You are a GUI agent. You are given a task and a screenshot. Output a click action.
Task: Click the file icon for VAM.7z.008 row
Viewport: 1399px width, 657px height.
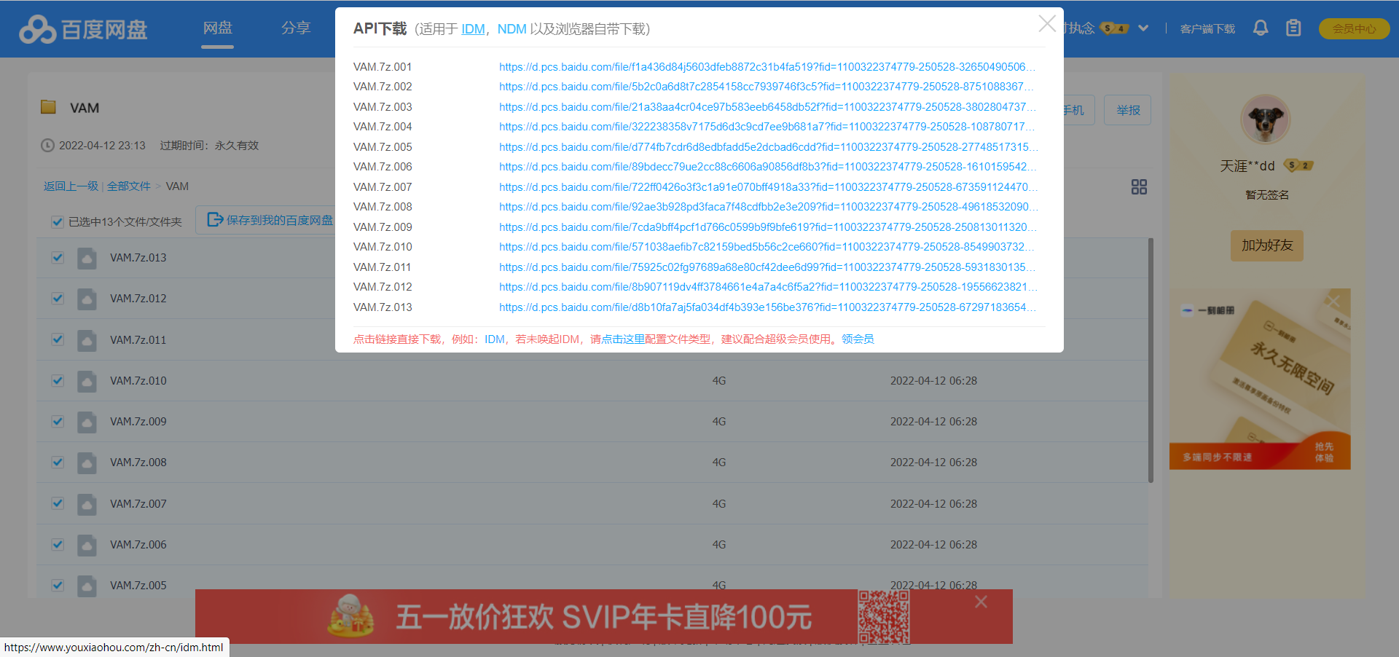click(87, 463)
